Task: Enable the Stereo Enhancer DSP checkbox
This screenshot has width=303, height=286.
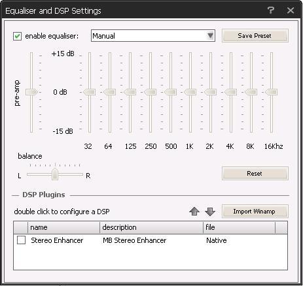Action: [x=21, y=240]
